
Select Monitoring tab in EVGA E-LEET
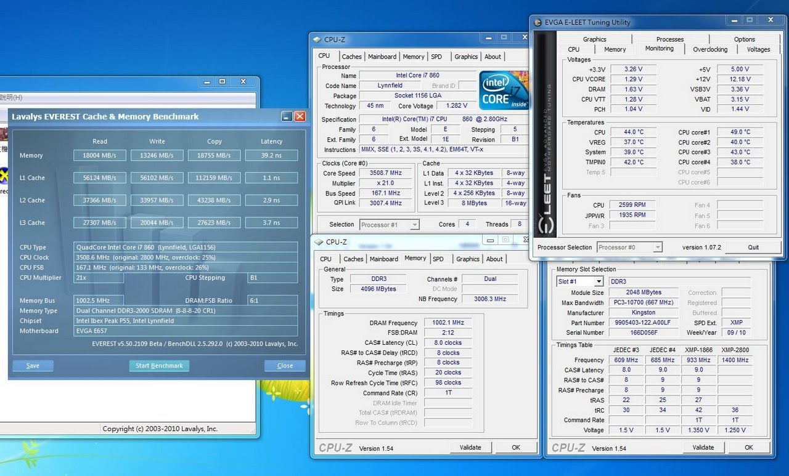[660, 49]
